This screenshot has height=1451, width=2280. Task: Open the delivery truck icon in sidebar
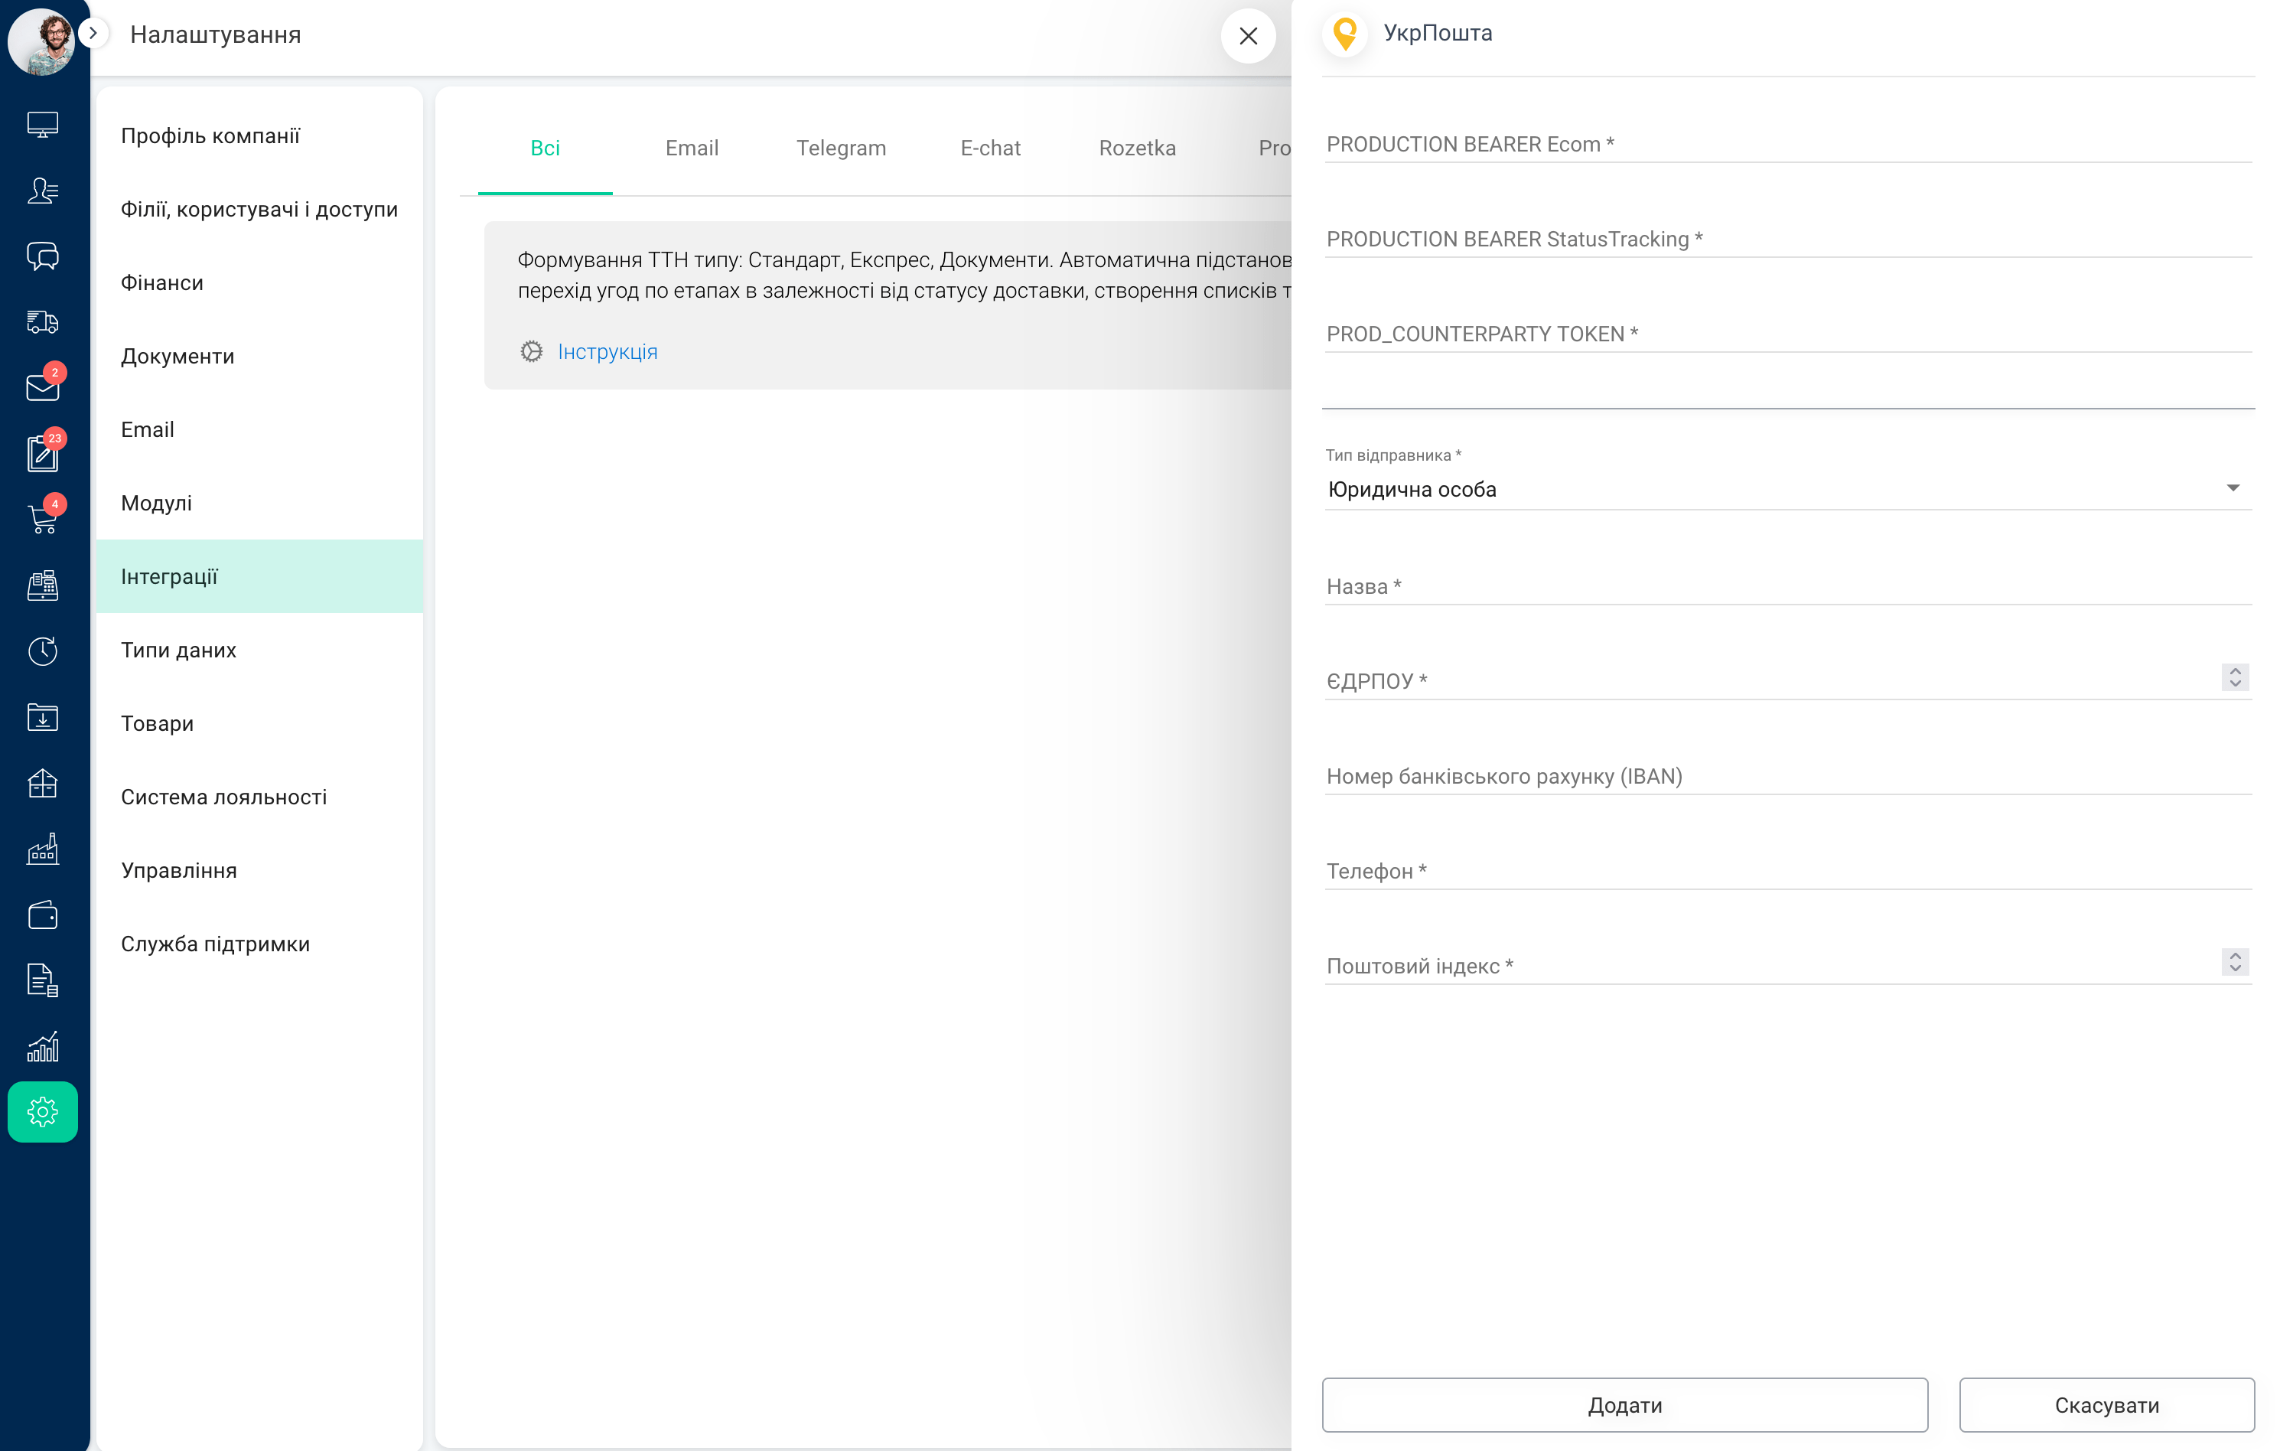[x=43, y=322]
